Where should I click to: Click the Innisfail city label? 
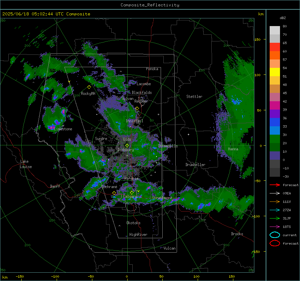pyautogui.click(x=134, y=121)
